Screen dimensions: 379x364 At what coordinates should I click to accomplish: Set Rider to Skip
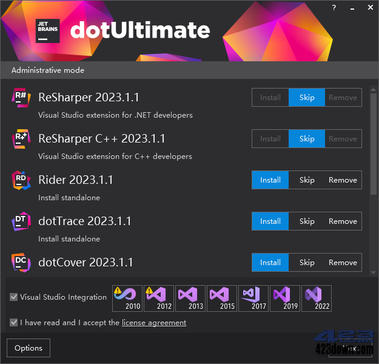pos(307,180)
